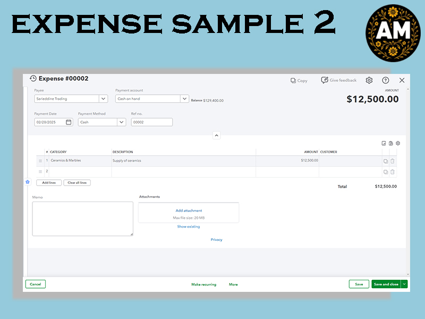Expand the Save and close dropdown arrow
The image size is (425, 319).
pos(404,284)
